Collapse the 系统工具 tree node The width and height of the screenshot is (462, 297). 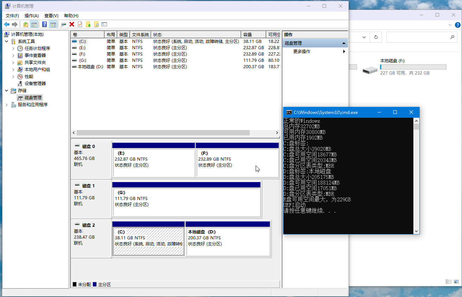(7, 41)
